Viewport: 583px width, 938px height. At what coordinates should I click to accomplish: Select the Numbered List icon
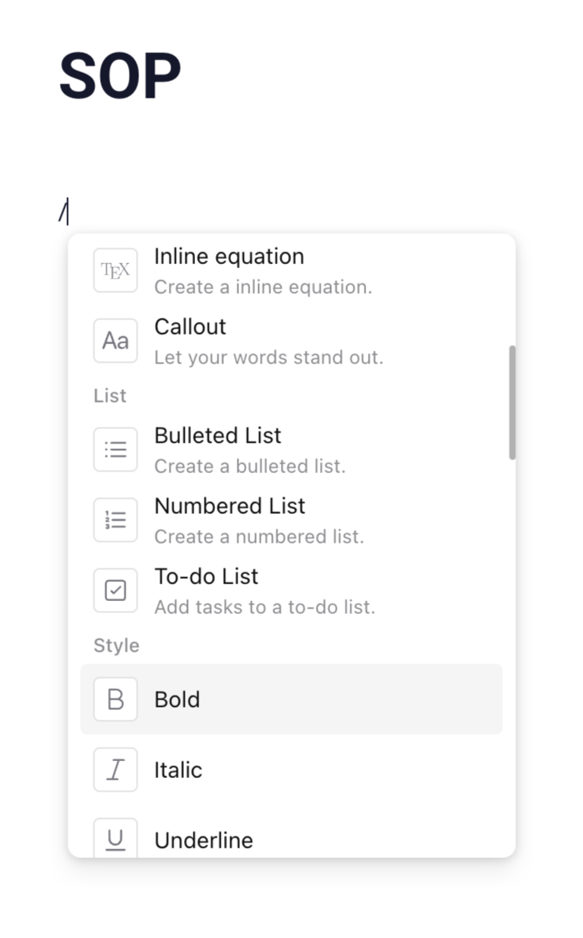115,519
